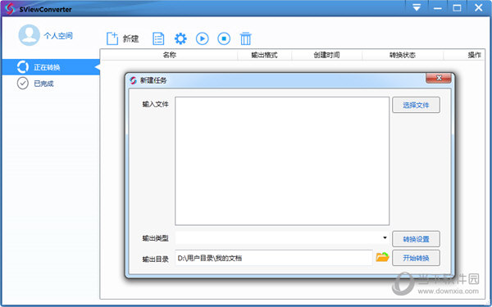This screenshot has width=492, height=307.
Task: Sort by the 输出格式 column header
Action: pyautogui.click(x=265, y=55)
